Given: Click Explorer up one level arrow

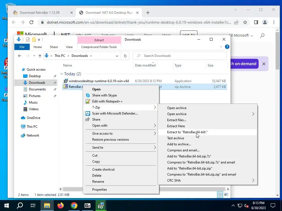Looking at the screenshot, I should (40, 56).
